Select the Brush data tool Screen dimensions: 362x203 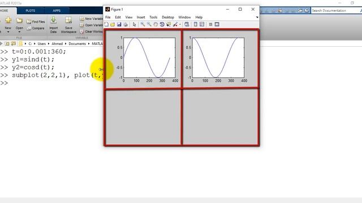175,24
